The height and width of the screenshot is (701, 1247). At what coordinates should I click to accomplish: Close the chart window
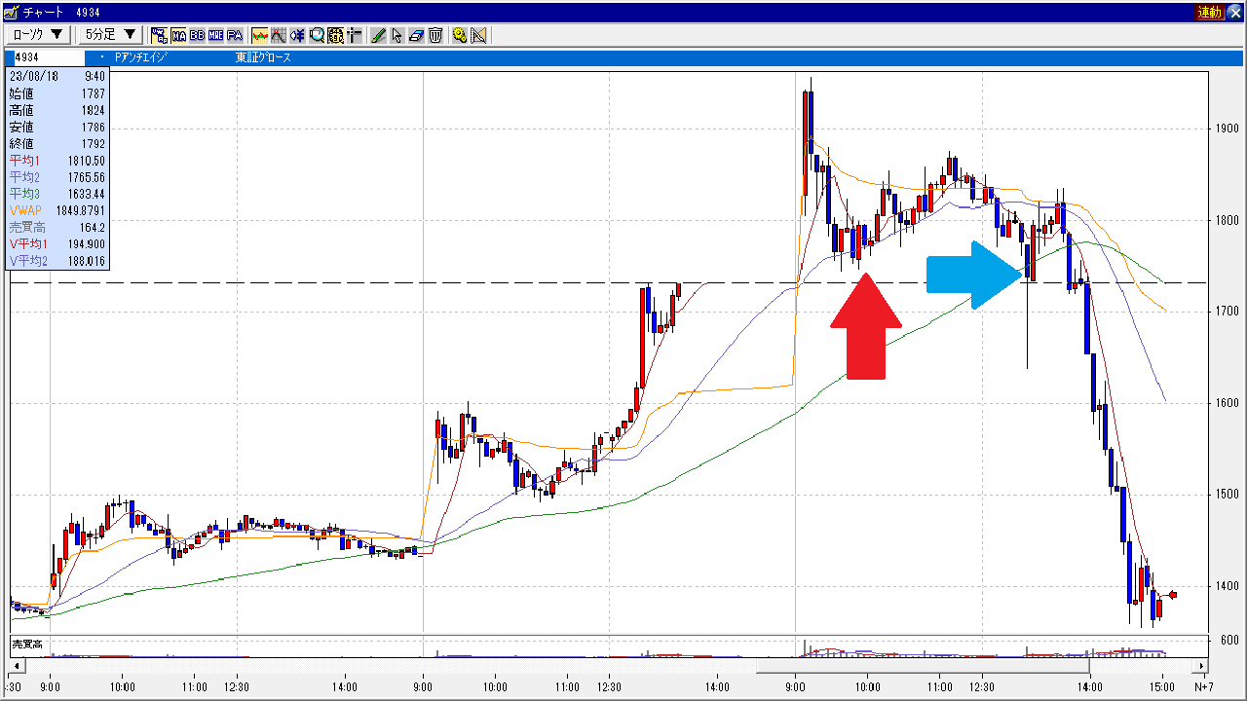pyautogui.click(x=1235, y=12)
